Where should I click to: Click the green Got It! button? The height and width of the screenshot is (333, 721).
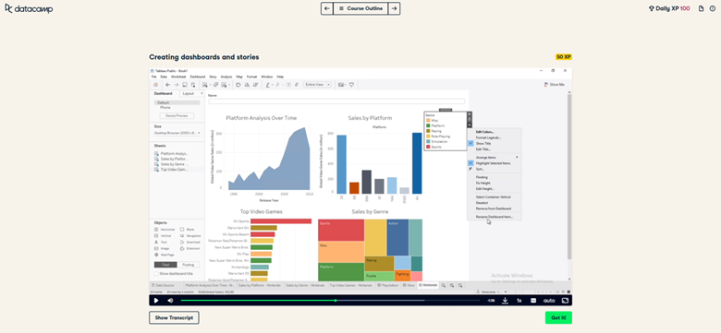[558, 318]
